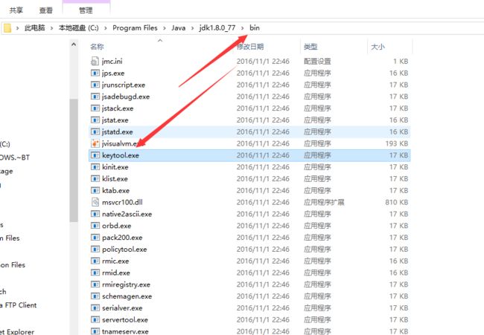This screenshot has height=335, width=484.
Task: Click 配置设置 type of jmc.ini
Action: click(317, 61)
